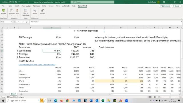This screenshot has width=183, height=103.
Task: Open the Windows Start menu
Action: tap(3, 100)
